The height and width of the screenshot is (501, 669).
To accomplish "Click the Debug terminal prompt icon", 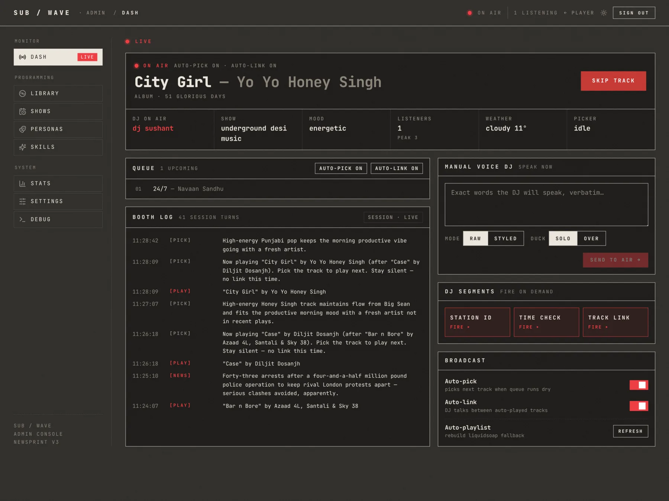I will [x=23, y=219].
